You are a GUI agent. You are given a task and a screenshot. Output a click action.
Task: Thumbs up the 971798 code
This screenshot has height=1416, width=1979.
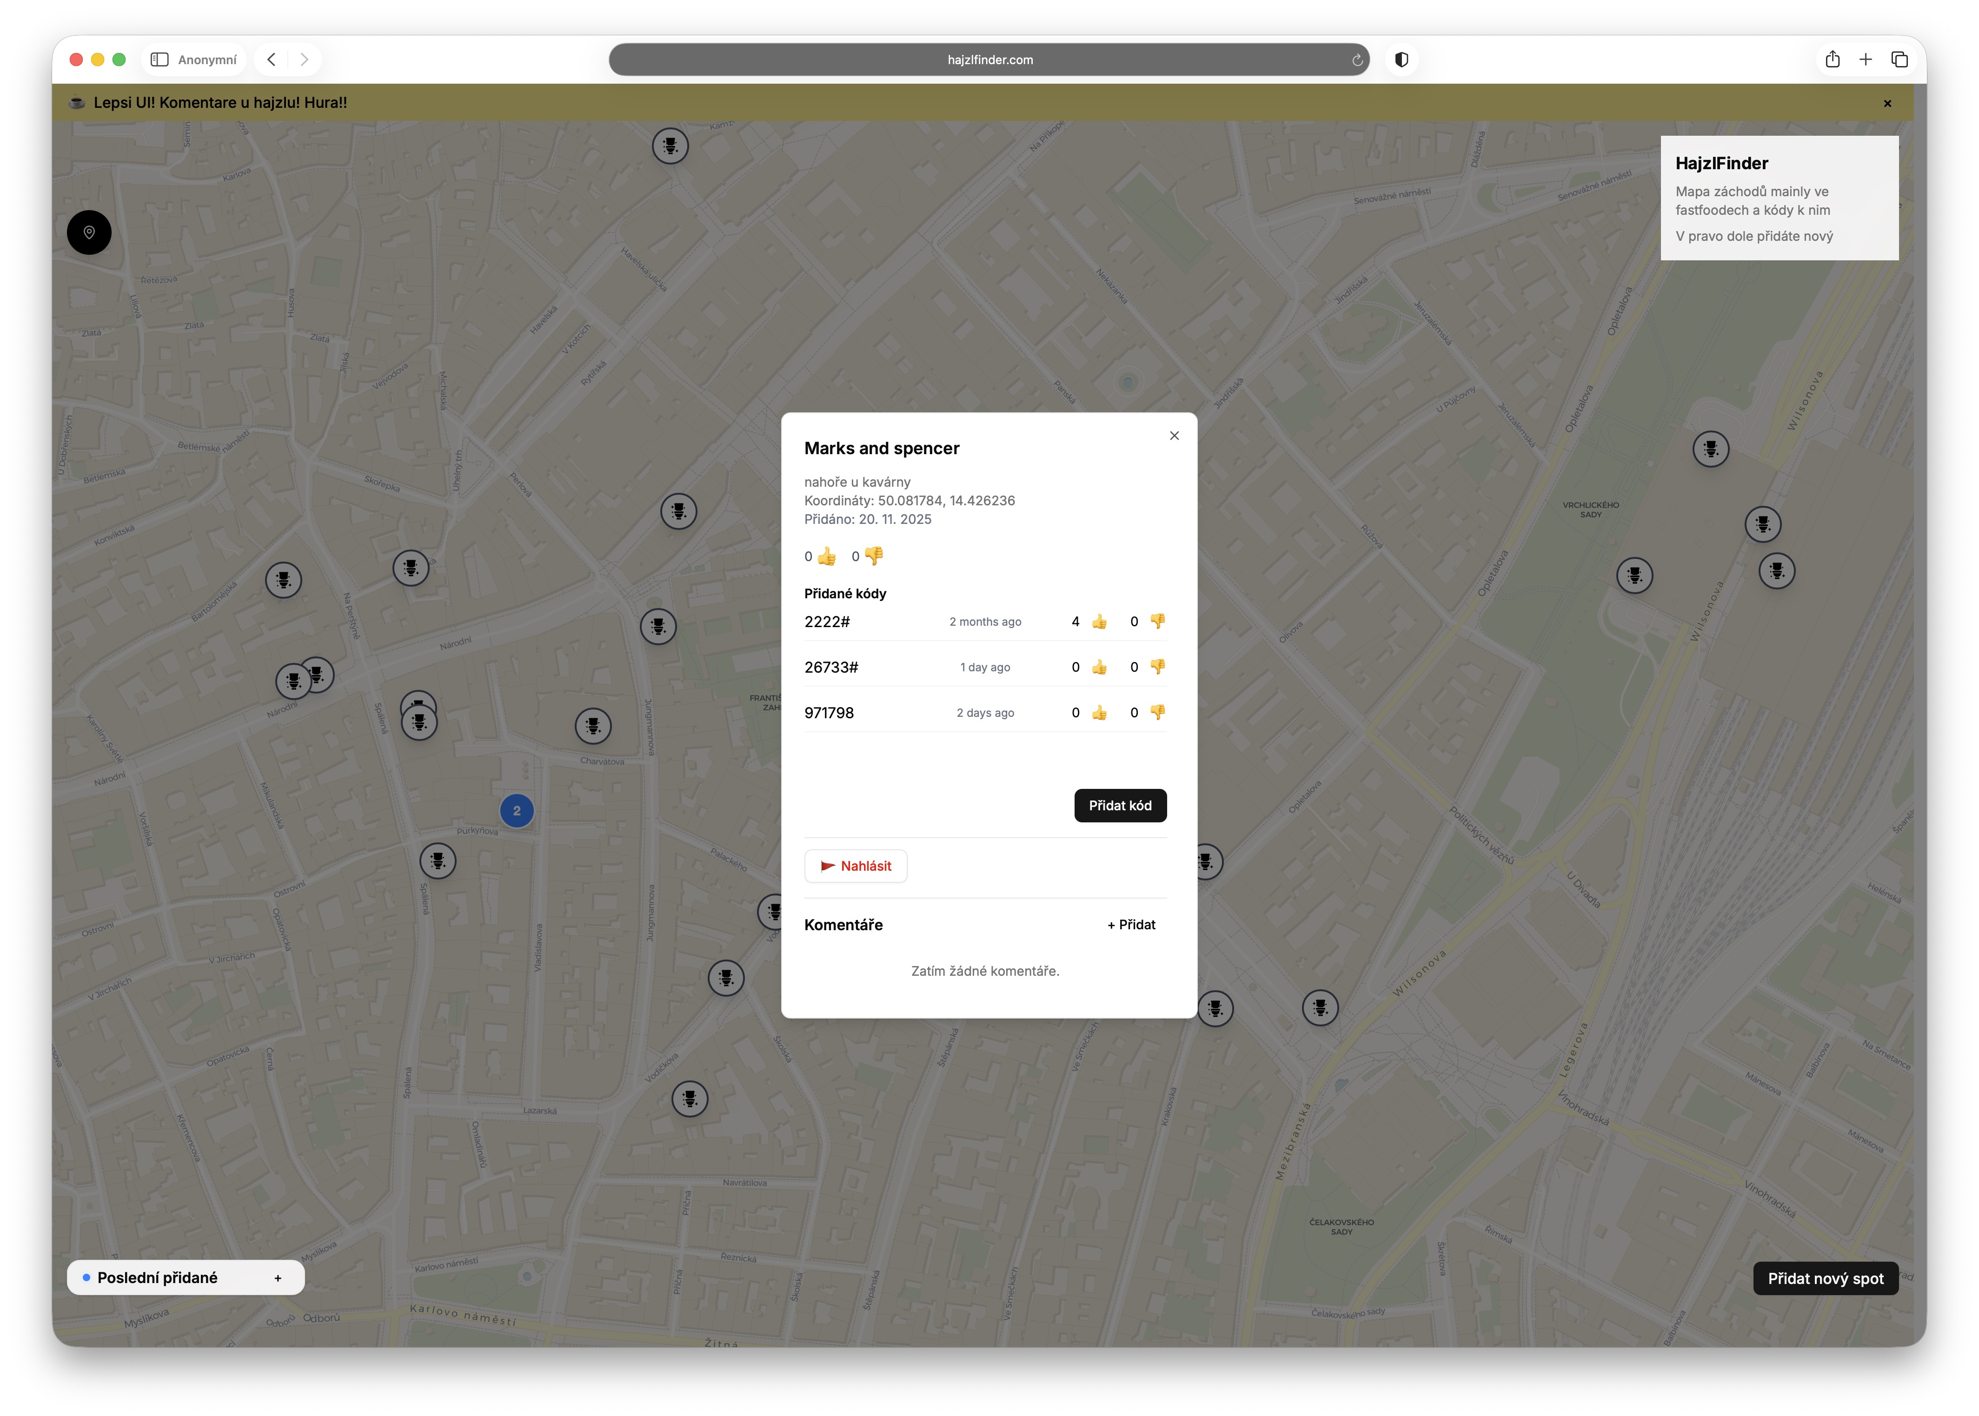(1099, 713)
